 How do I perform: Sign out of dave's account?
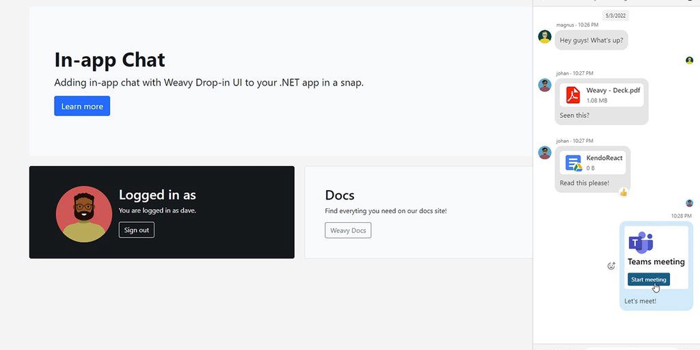coord(137,230)
